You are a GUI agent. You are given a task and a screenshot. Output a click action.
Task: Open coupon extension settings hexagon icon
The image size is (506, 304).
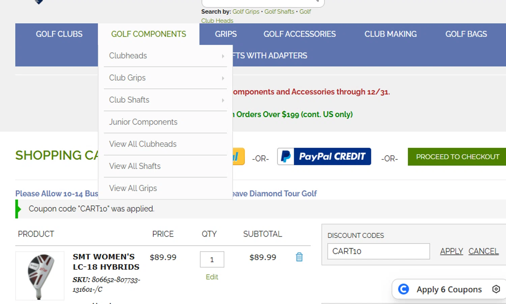point(496,289)
